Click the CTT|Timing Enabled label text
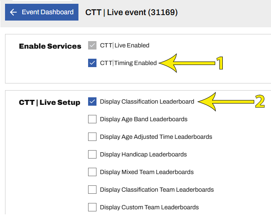This screenshot has width=271, height=216. tap(128, 63)
